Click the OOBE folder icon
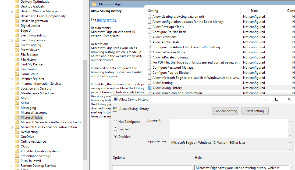This screenshot has width=295, height=170. pyautogui.click(x=17, y=146)
